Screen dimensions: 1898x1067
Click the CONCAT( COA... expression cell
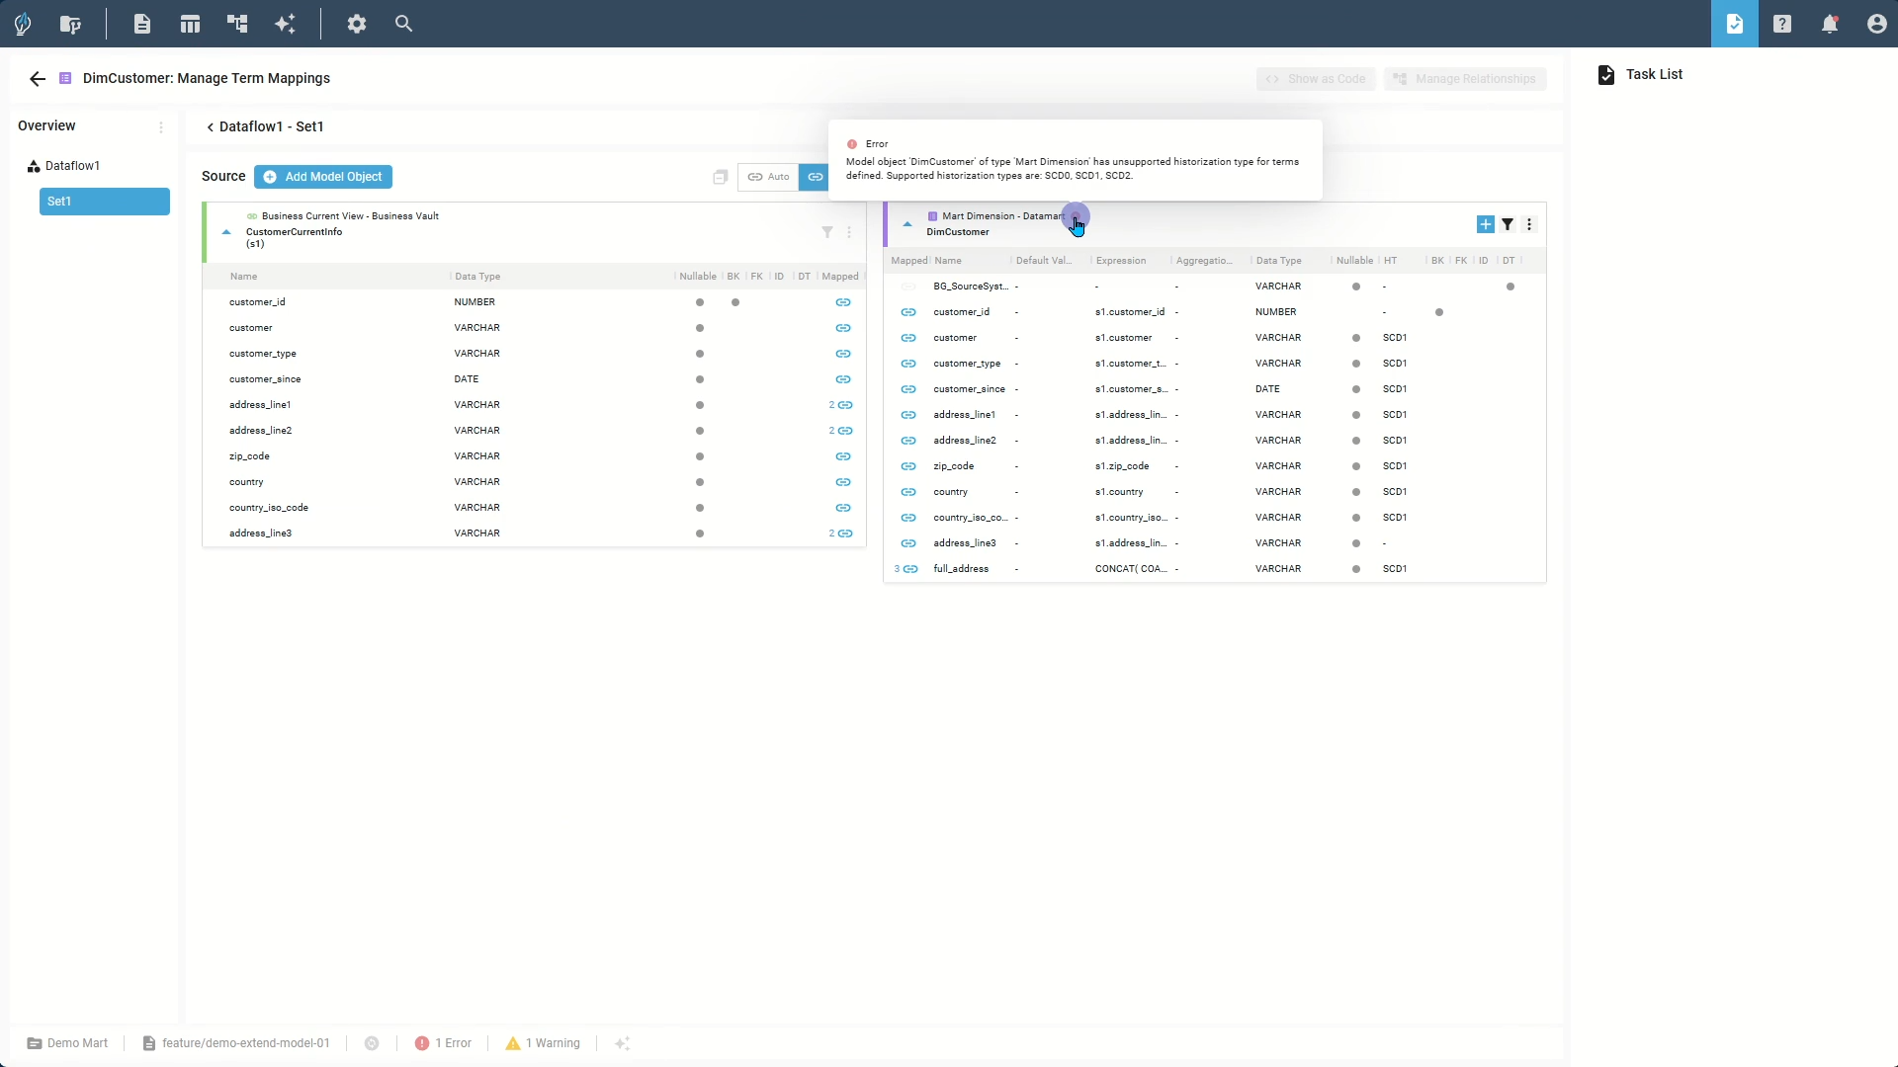coord(1131,569)
